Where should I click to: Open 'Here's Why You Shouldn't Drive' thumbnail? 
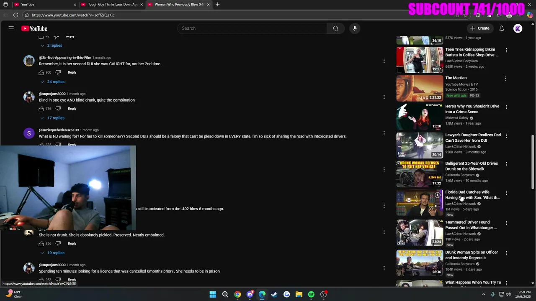pos(420,117)
